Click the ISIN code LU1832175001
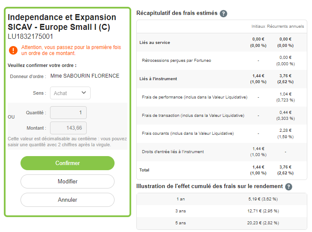The width and height of the screenshot is (312, 232). (x=30, y=37)
